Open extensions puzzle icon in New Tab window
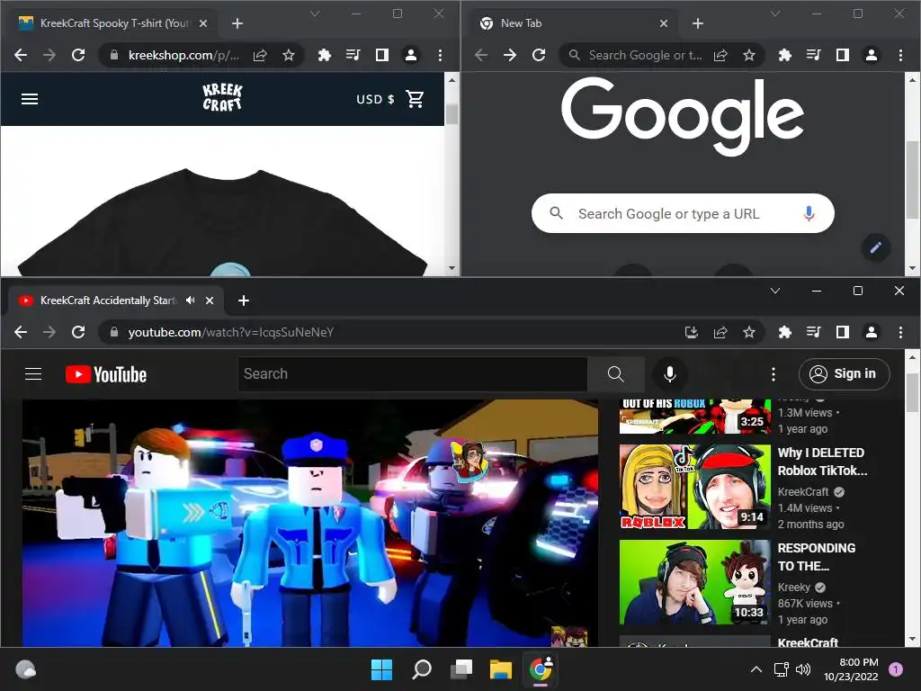The image size is (921, 691). click(x=784, y=55)
